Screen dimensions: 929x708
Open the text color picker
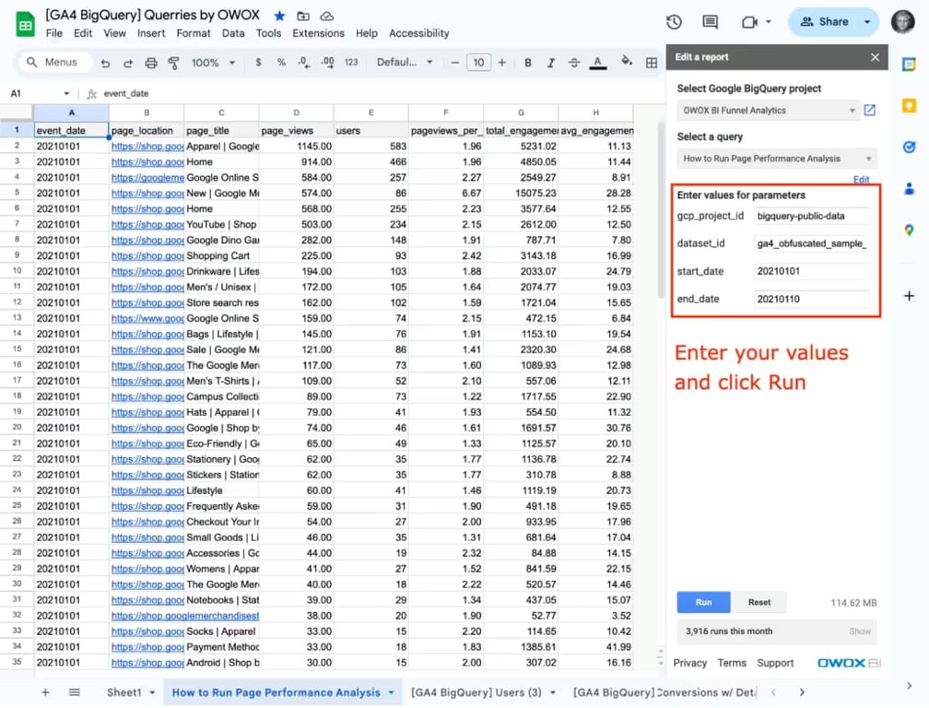point(598,62)
